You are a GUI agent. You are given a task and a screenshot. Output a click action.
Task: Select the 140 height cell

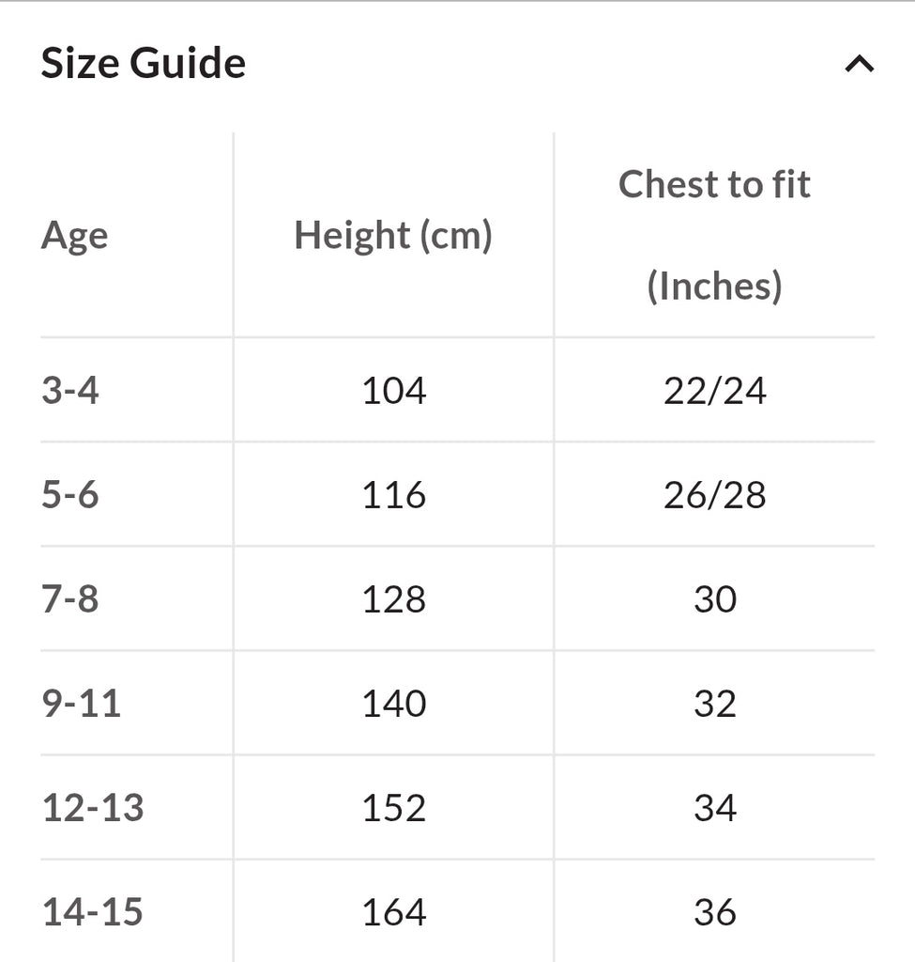click(393, 703)
